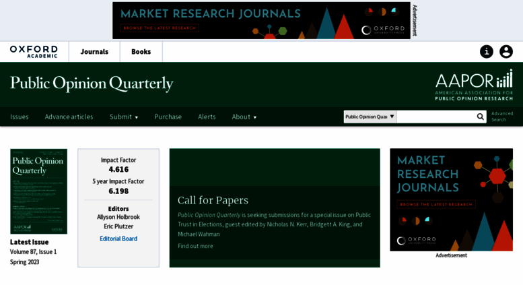Open the Alerts menu item
This screenshot has width=523, height=285.
pyautogui.click(x=207, y=117)
